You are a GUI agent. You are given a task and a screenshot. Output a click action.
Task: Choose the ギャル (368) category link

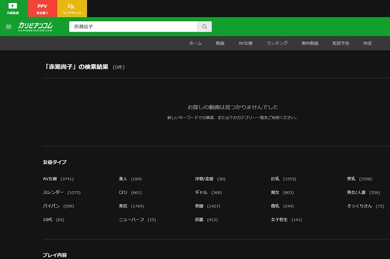point(208,192)
